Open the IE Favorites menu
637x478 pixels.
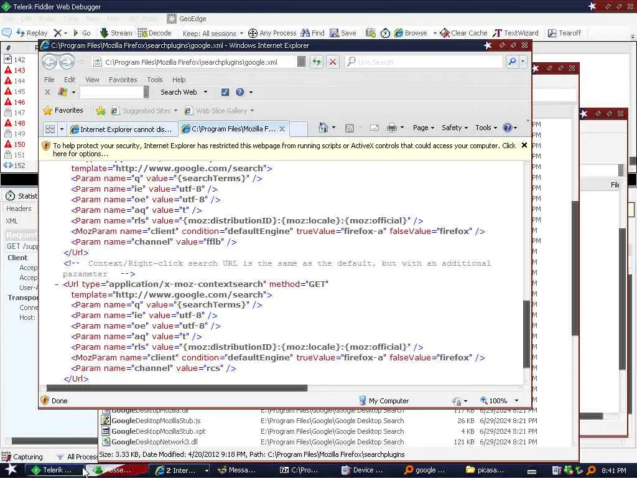coord(123,80)
